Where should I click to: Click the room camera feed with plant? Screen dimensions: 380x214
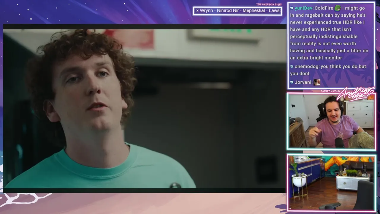(331, 183)
